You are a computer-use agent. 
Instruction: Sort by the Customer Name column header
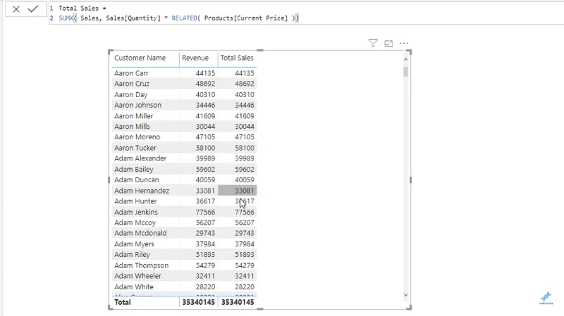tap(140, 58)
